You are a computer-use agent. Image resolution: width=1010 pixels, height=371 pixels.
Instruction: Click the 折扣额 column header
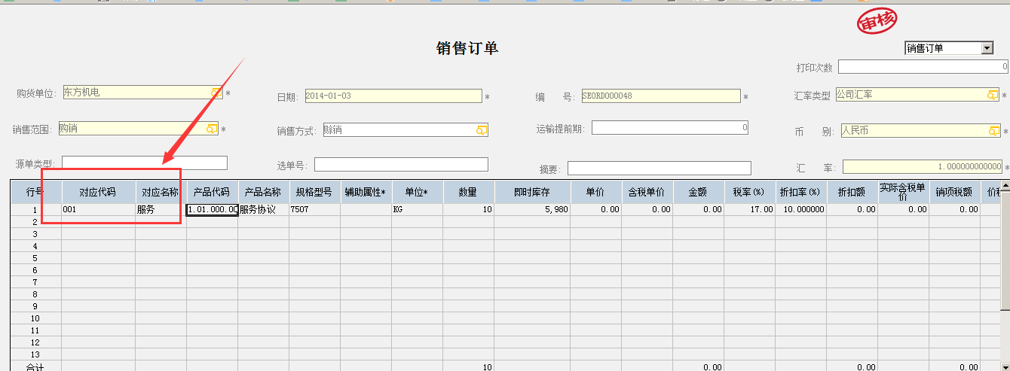[852, 192]
